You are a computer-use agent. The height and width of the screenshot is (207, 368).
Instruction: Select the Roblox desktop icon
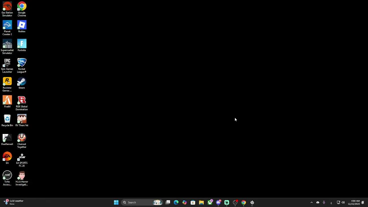coord(22,27)
